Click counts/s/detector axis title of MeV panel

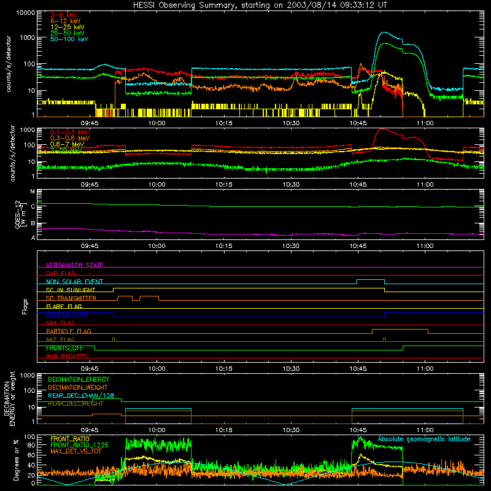(x=12, y=153)
